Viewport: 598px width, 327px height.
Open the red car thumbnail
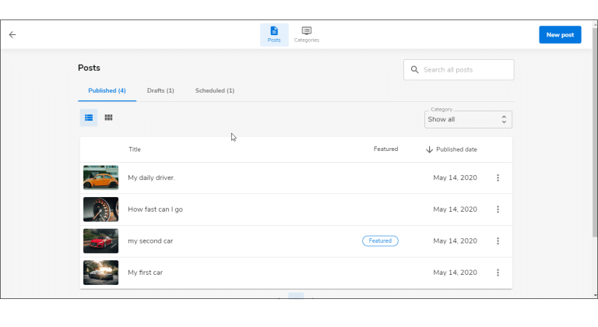point(100,241)
